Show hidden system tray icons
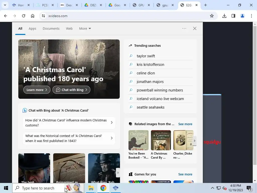 [x=212, y=188]
